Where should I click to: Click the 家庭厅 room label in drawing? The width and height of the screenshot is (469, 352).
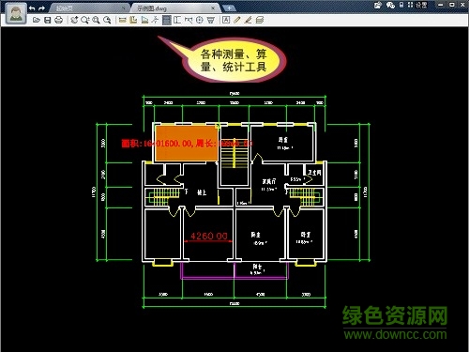pyautogui.click(x=269, y=181)
